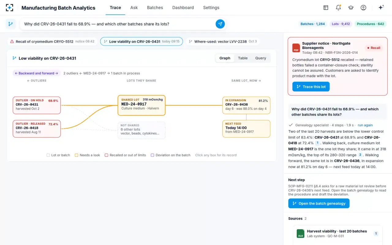Screen dimensions: 392x245
Task: Open the CRV-26-0431 outlier node
Action: pos(37,105)
